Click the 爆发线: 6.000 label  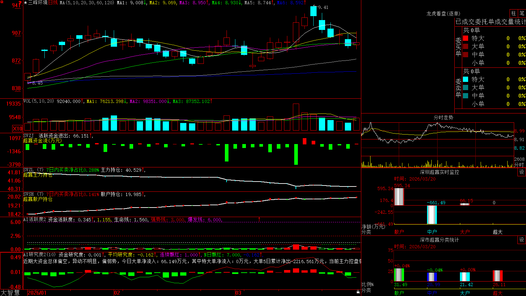pos(205,220)
